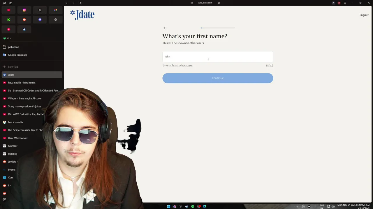373x209 pixels.
Task: Open the pinned Discord tab tile
Action: point(40,20)
